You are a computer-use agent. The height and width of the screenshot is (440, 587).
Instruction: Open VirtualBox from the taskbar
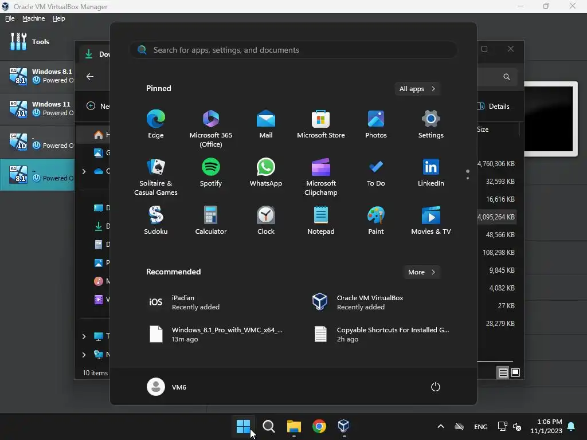(344, 426)
